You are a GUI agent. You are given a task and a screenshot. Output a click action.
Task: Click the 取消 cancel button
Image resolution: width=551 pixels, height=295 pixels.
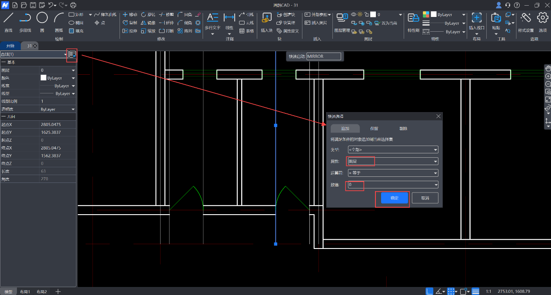pos(425,198)
